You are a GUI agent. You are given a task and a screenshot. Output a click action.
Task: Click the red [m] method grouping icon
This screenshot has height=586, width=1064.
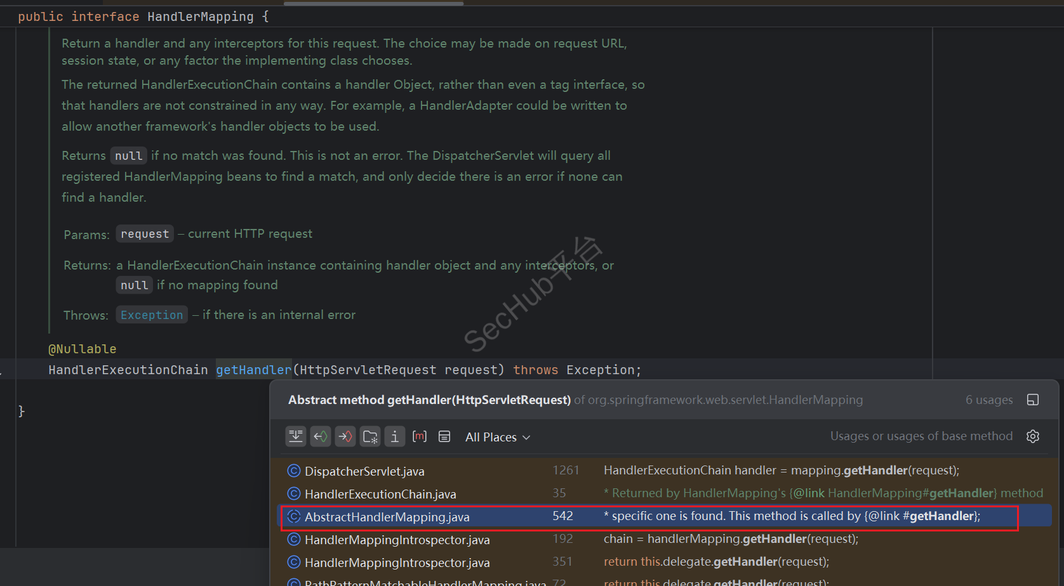click(420, 436)
